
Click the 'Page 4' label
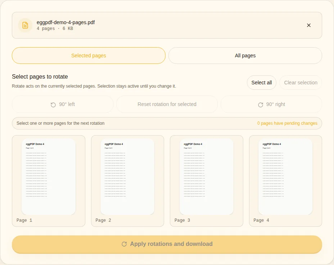click(261, 220)
